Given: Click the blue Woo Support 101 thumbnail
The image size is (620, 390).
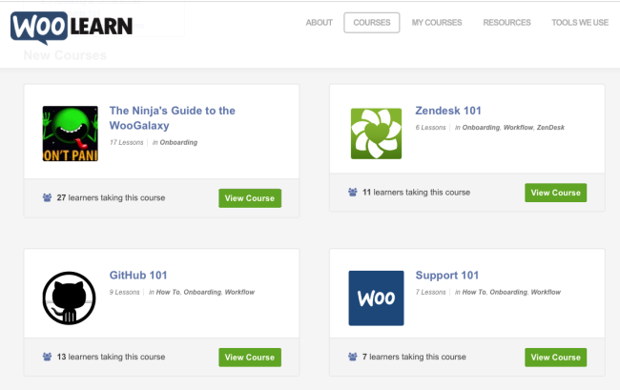Looking at the screenshot, I should (376, 298).
